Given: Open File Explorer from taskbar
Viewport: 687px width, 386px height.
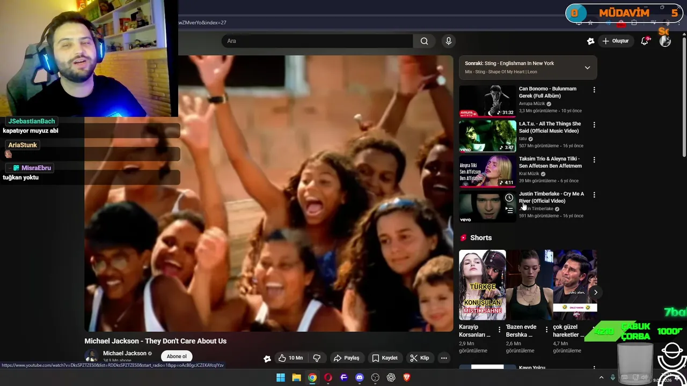Looking at the screenshot, I should tap(296, 377).
